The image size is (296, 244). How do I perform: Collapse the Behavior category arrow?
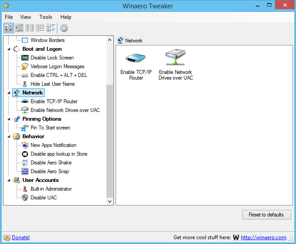pos(9,137)
